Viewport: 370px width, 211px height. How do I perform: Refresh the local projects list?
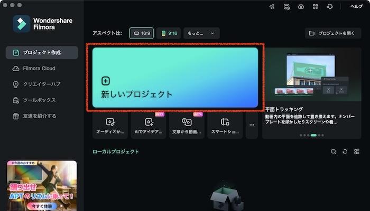tap(345, 151)
